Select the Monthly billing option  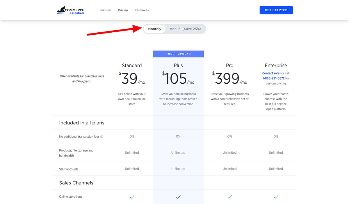(x=154, y=29)
